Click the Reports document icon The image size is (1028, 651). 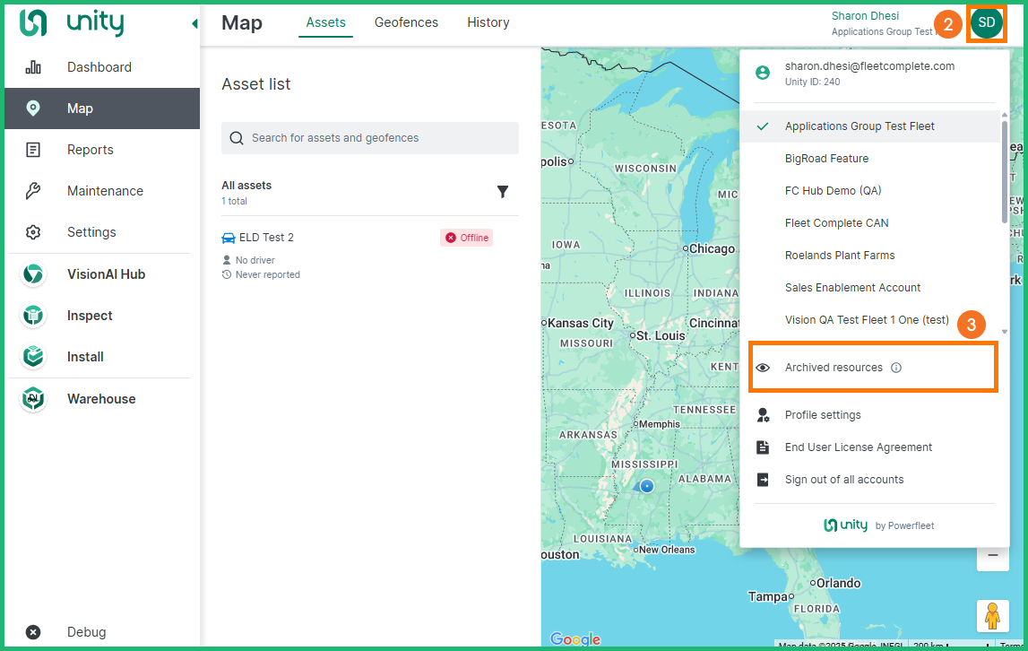pyautogui.click(x=33, y=150)
